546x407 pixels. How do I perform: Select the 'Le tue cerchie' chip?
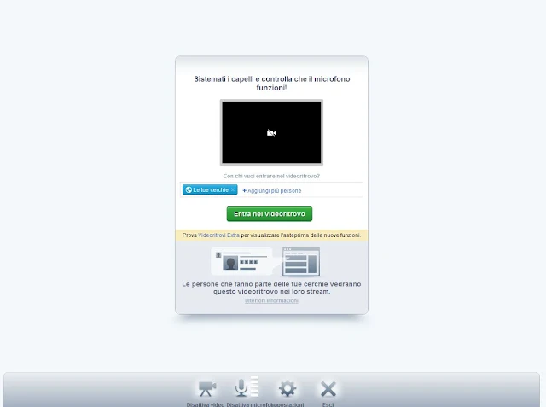click(x=210, y=189)
